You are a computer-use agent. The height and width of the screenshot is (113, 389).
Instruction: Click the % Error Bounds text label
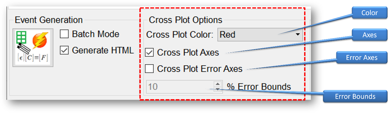tap(259, 87)
